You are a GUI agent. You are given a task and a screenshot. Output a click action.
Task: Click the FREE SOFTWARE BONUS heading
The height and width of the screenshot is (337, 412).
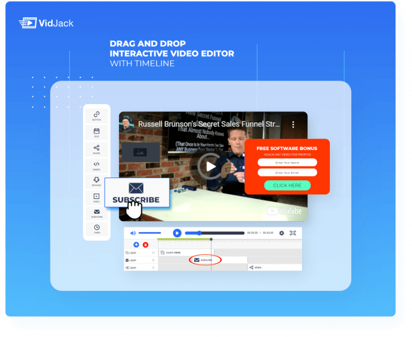click(287, 148)
